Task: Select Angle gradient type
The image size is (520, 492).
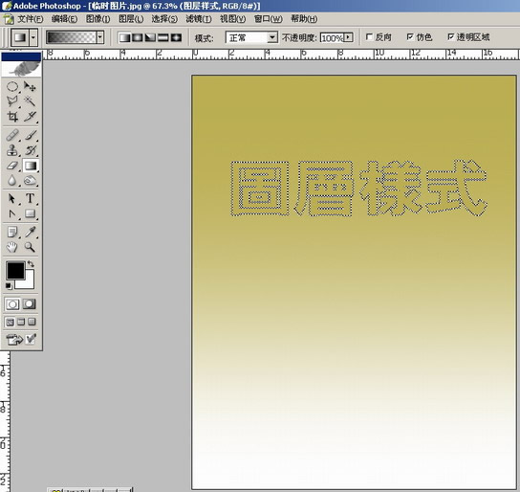Action: click(150, 37)
